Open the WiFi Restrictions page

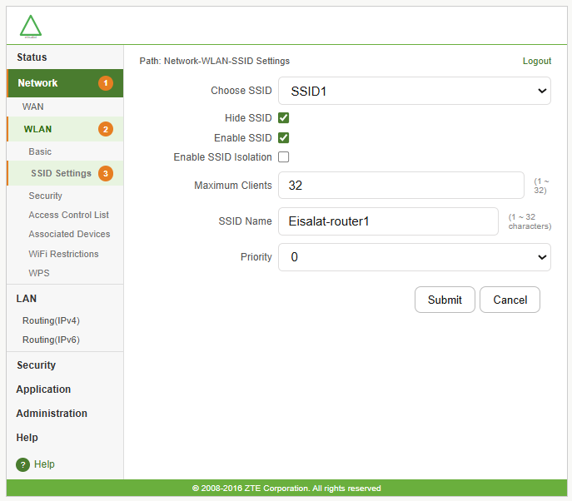pyautogui.click(x=63, y=254)
